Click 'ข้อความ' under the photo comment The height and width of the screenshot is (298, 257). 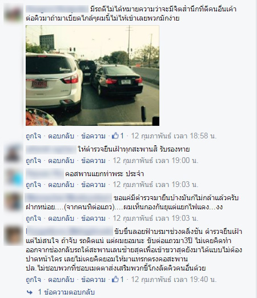(x=93, y=136)
